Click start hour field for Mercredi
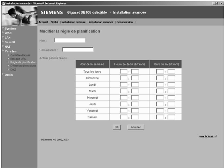Viewport: 224px width, 168px height. coord(124,98)
